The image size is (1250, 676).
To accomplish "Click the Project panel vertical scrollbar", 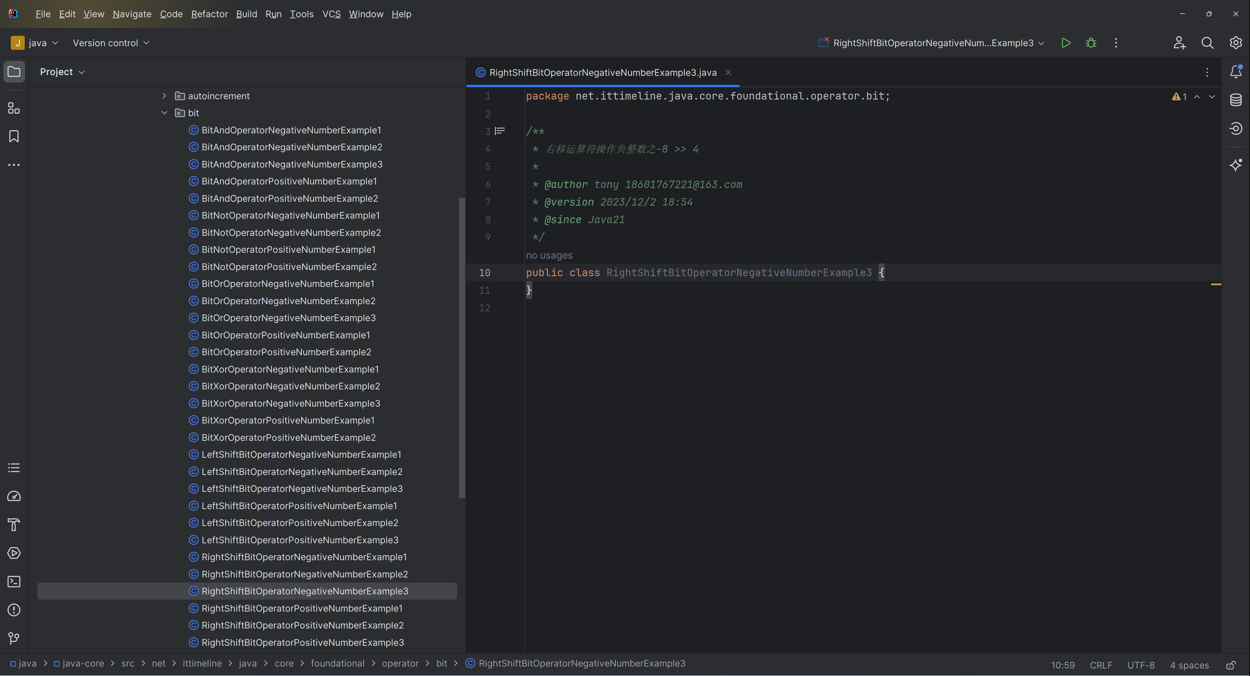I will (x=461, y=347).
